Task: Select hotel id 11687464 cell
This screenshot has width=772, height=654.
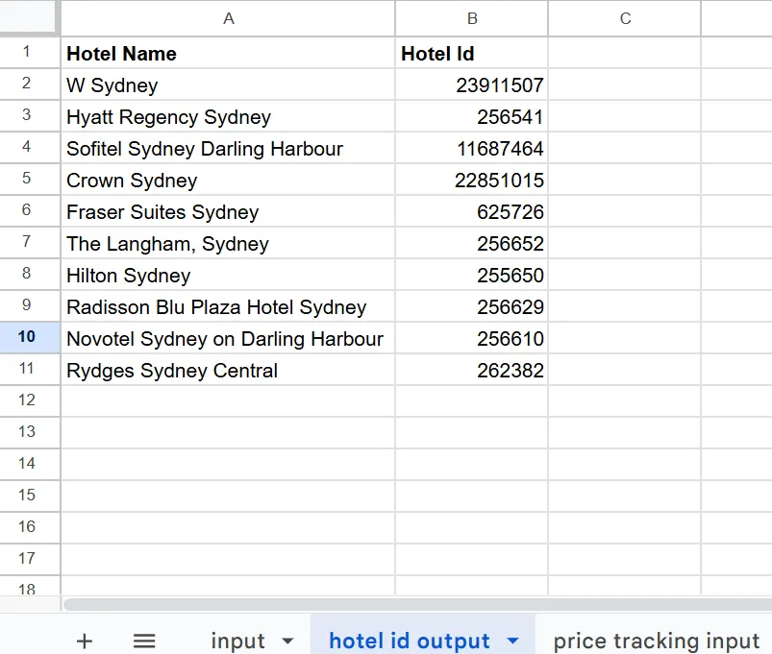Action: tap(472, 149)
